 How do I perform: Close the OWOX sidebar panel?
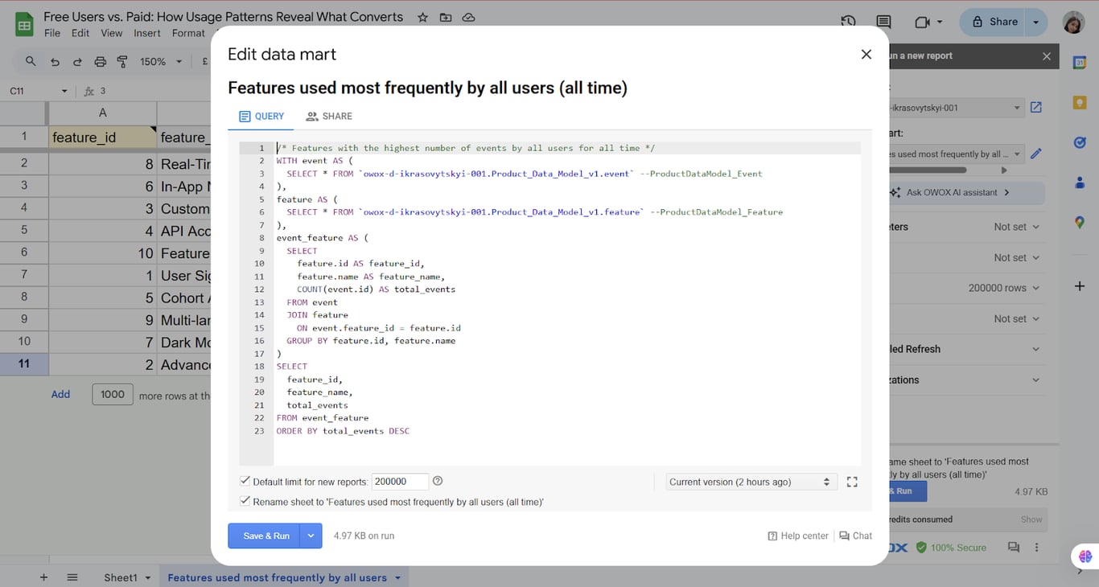(x=1046, y=55)
